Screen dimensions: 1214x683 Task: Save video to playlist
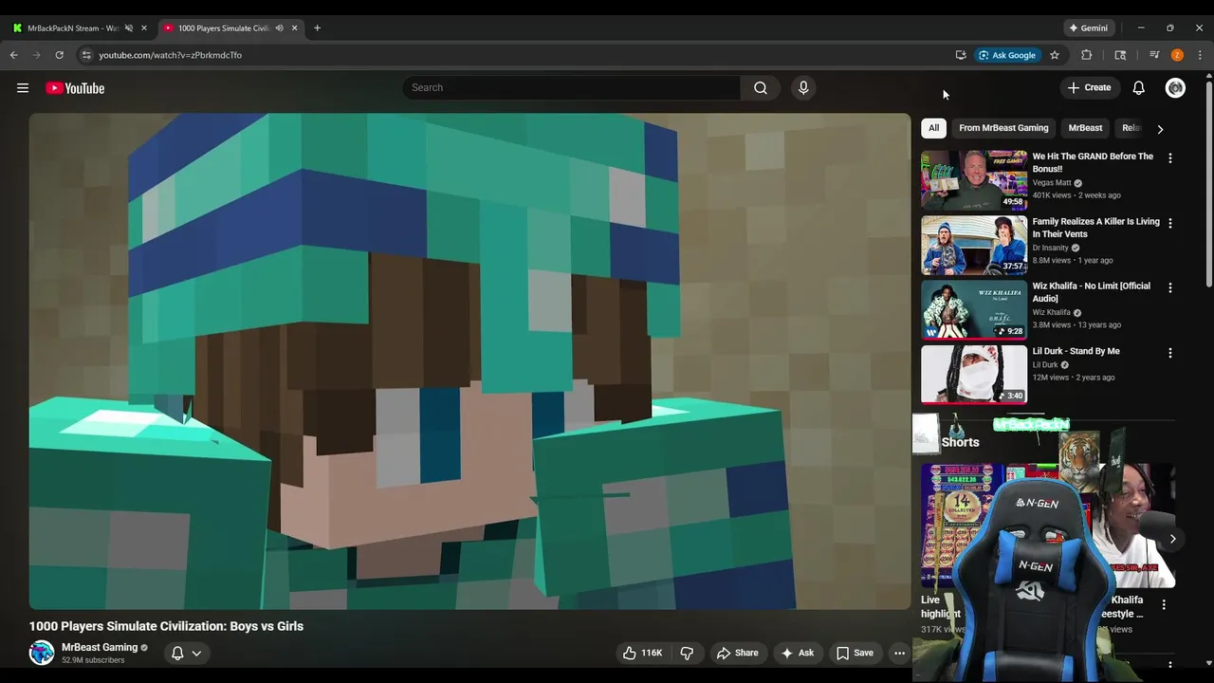tap(855, 653)
